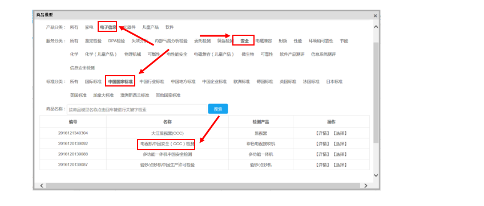Select 信息安全检测 service category

point(82,68)
